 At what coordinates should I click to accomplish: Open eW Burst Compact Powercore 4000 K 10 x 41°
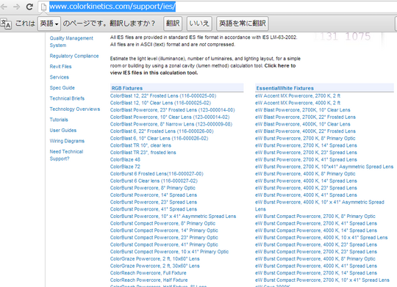321,237
